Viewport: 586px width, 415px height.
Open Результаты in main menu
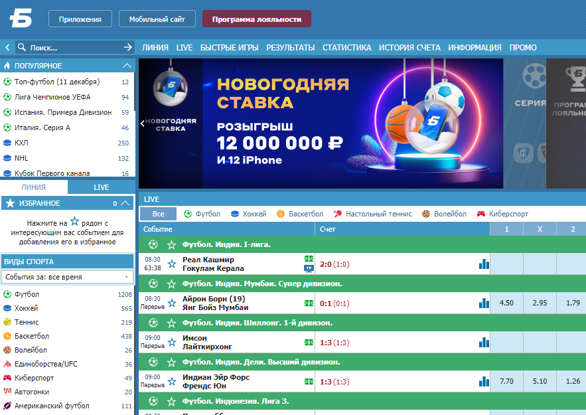[291, 48]
